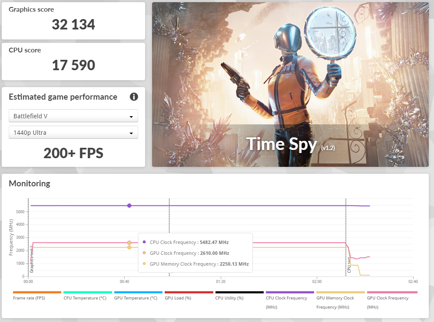Open the Battlefield V game dropdown

coord(73,116)
